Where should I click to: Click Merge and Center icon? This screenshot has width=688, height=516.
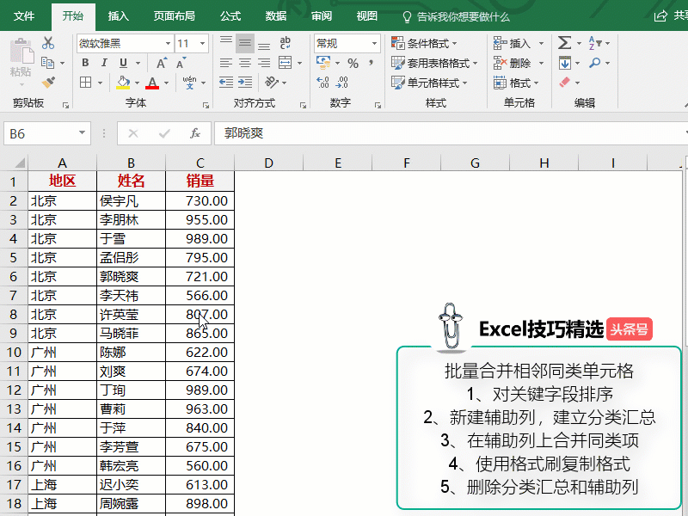285,63
